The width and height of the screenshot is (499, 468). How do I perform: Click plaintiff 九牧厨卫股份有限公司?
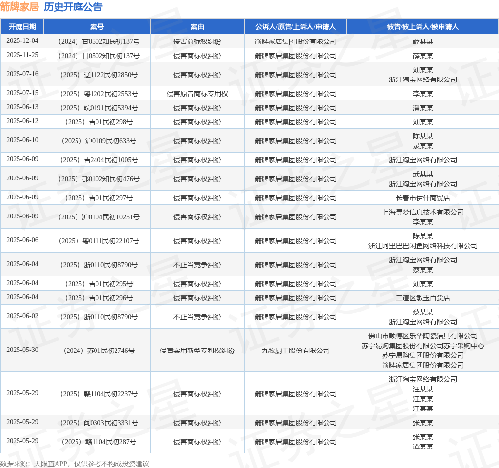tap(295, 351)
